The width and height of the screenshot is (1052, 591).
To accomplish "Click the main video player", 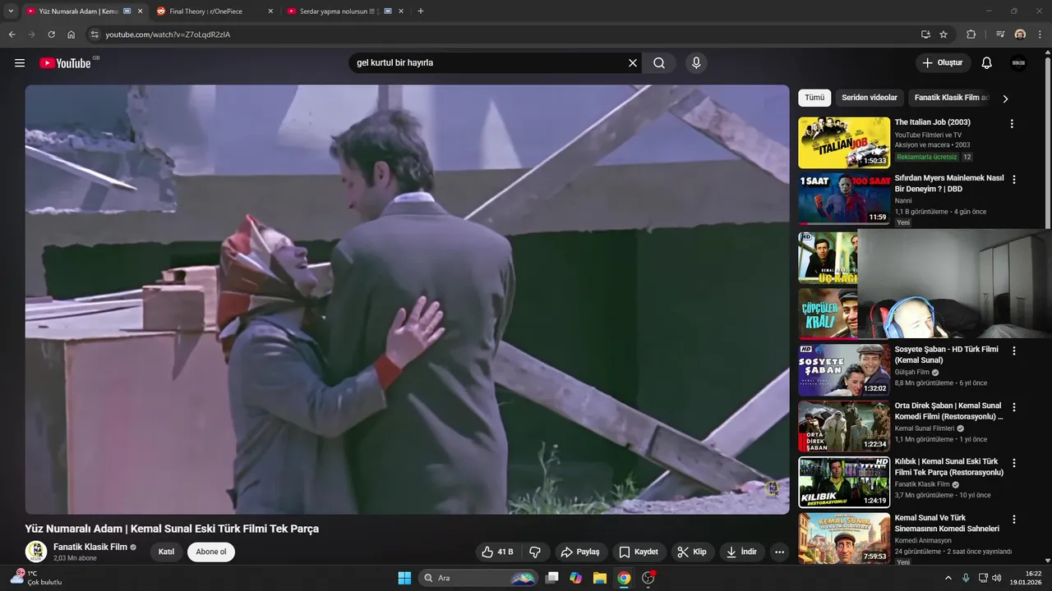I will click(x=407, y=300).
